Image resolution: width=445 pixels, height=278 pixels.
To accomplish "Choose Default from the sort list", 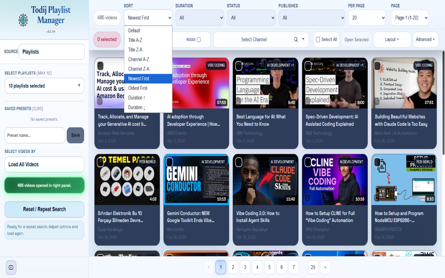I will click(x=148, y=31).
